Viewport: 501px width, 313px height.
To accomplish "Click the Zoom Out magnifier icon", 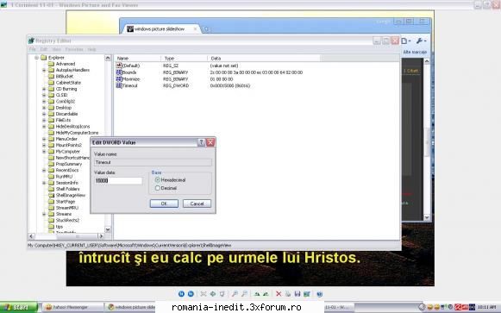I will (244, 294).
